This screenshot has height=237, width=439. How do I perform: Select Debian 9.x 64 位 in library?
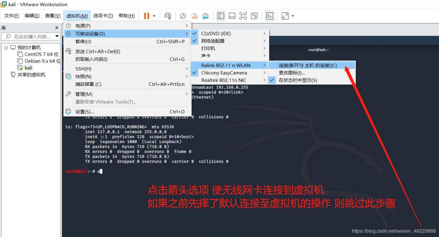[39, 61]
